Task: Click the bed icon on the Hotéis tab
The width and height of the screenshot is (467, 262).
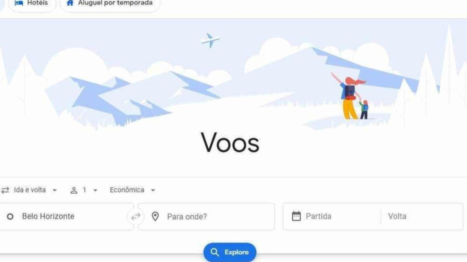Action: 19,3
